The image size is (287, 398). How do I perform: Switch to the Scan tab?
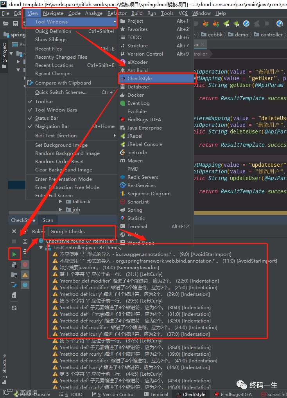tap(48, 220)
